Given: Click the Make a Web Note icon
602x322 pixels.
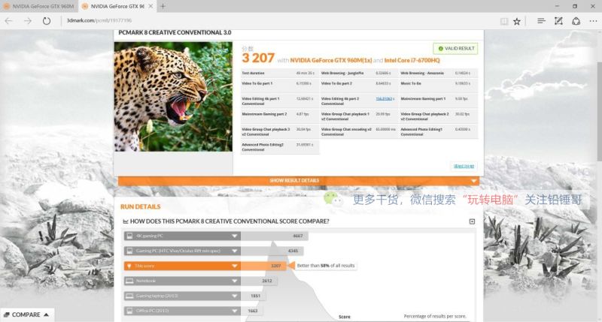Looking at the screenshot, I should point(558,21).
